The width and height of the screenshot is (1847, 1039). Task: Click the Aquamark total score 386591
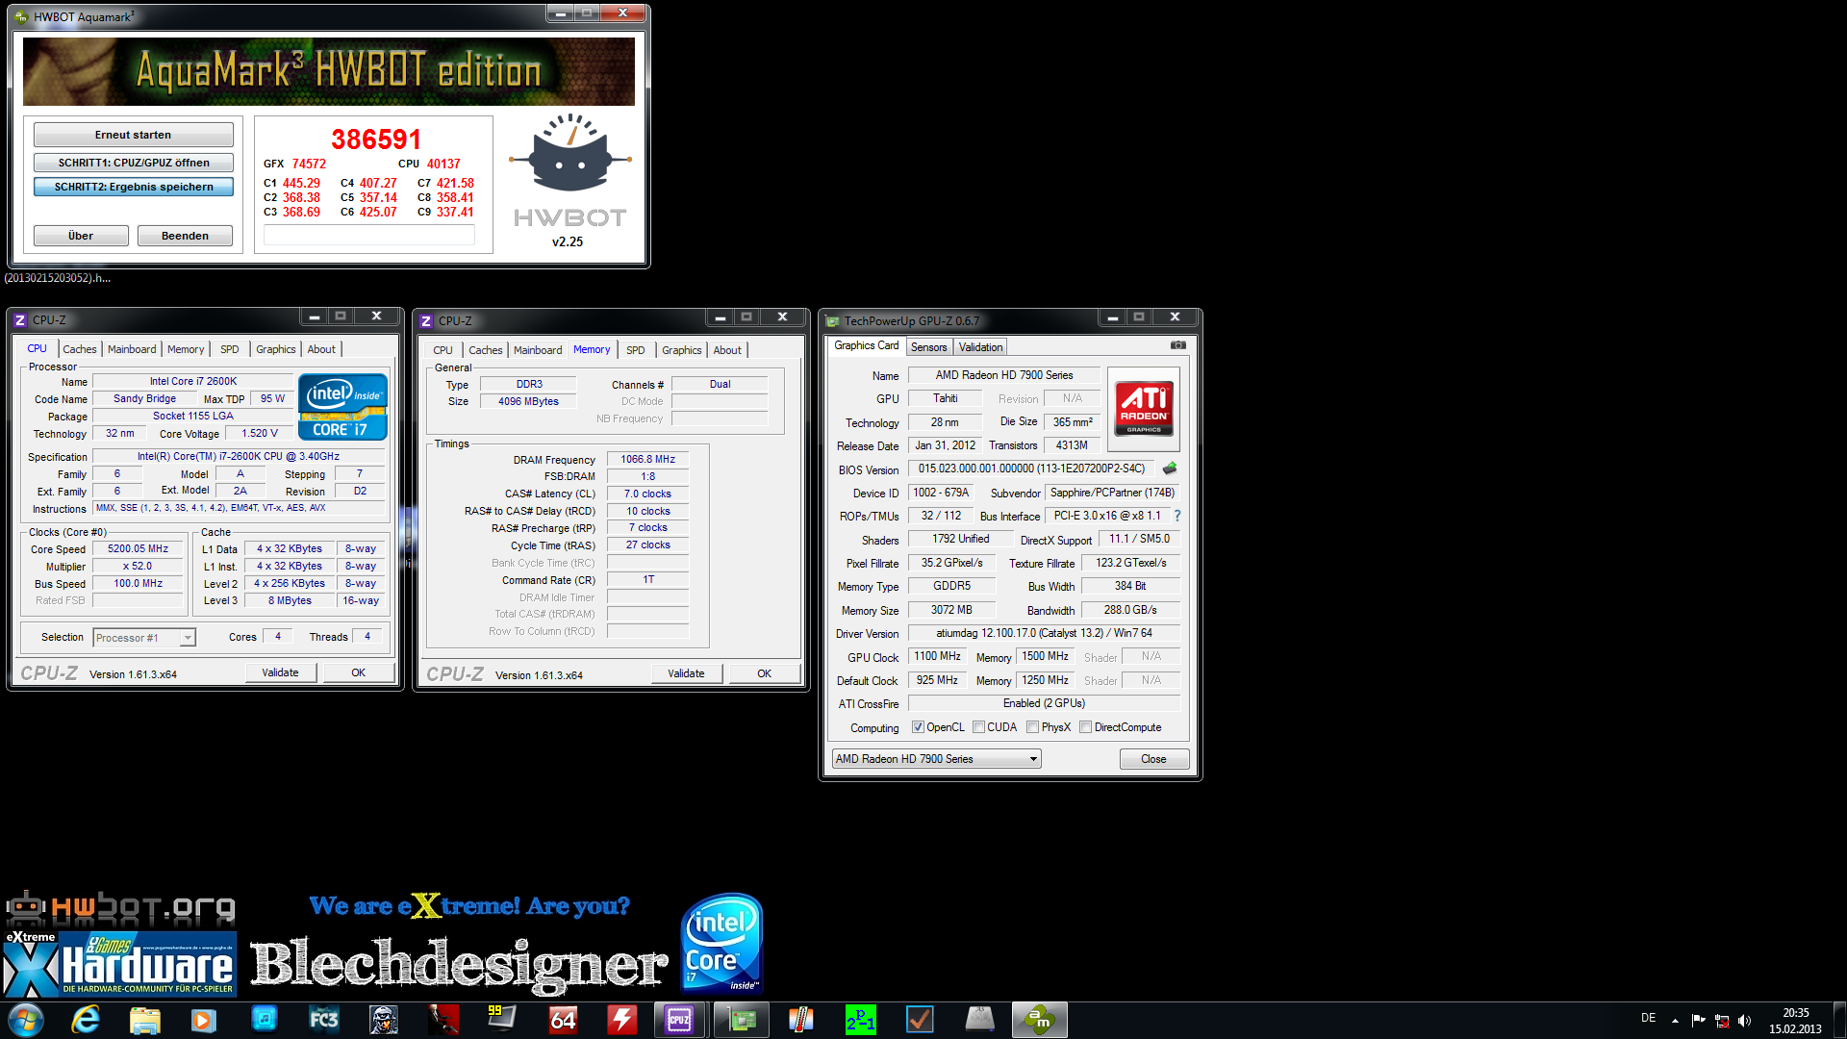(x=376, y=140)
